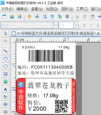Toggle the grid display icon
The width and height of the screenshot is (101, 115).
67,16
